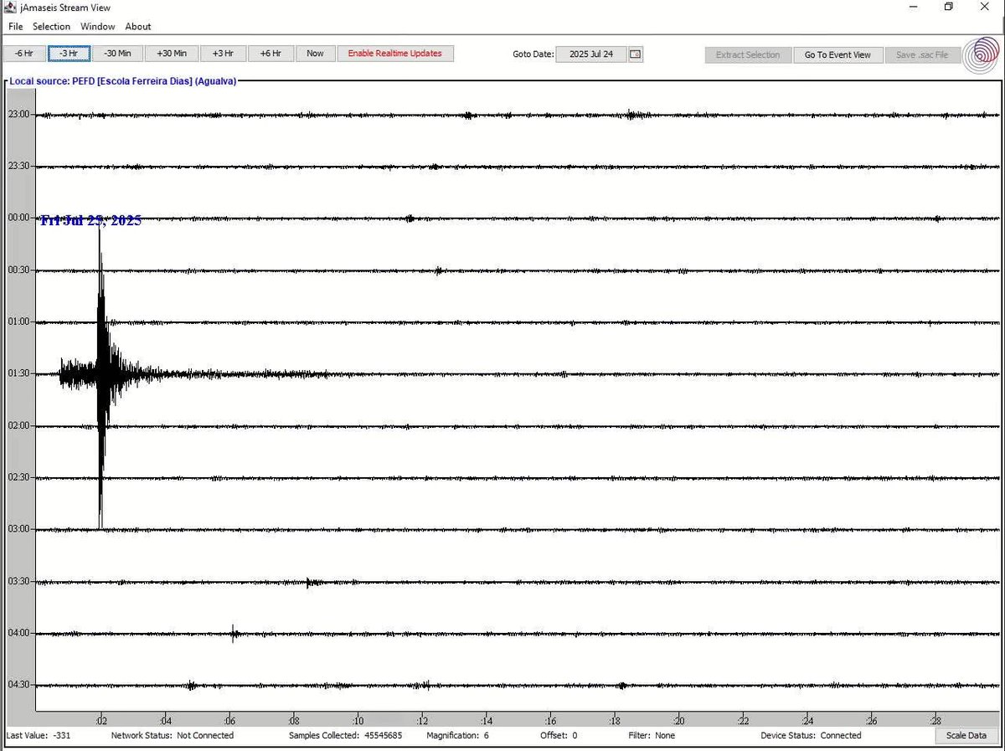
Task: Open the File menu
Action: [x=15, y=26]
